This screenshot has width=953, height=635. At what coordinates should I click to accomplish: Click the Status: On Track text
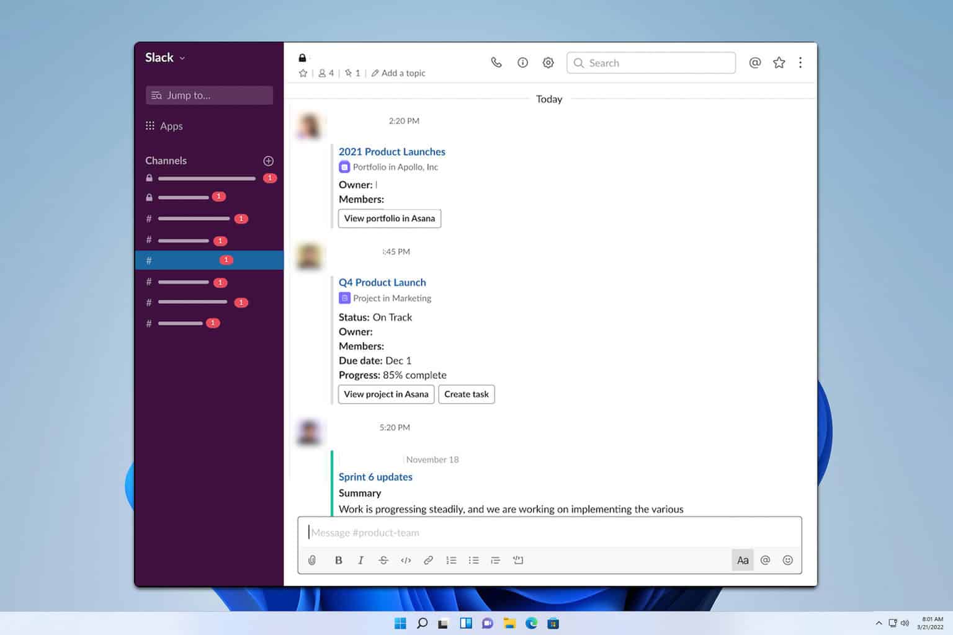pyautogui.click(x=375, y=317)
